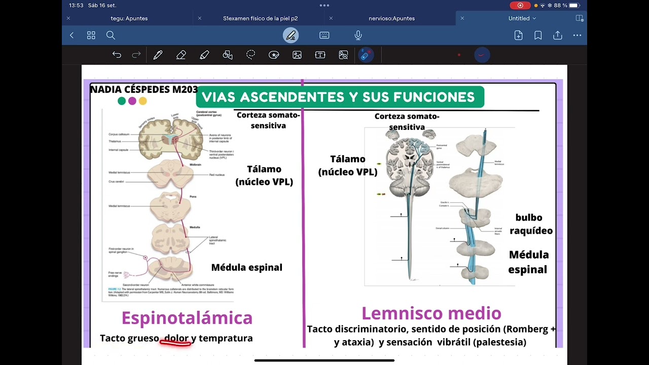The height and width of the screenshot is (365, 649).
Task: Close the nervioso:Apuntes tab
Action: click(x=331, y=18)
